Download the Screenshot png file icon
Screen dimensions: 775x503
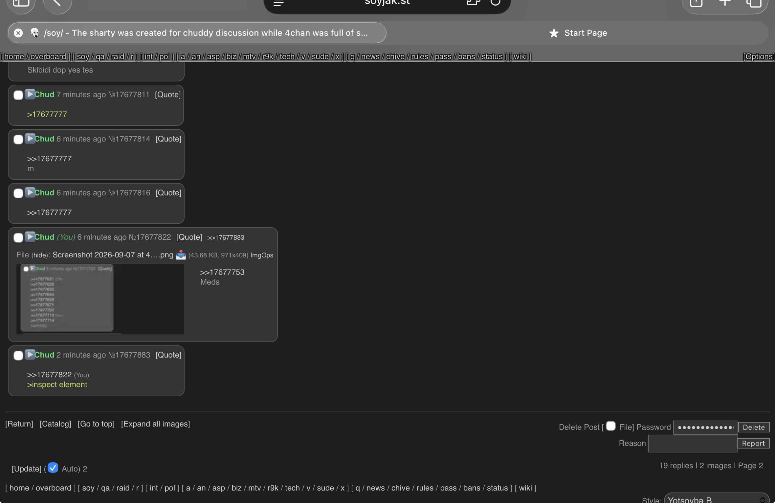(181, 255)
